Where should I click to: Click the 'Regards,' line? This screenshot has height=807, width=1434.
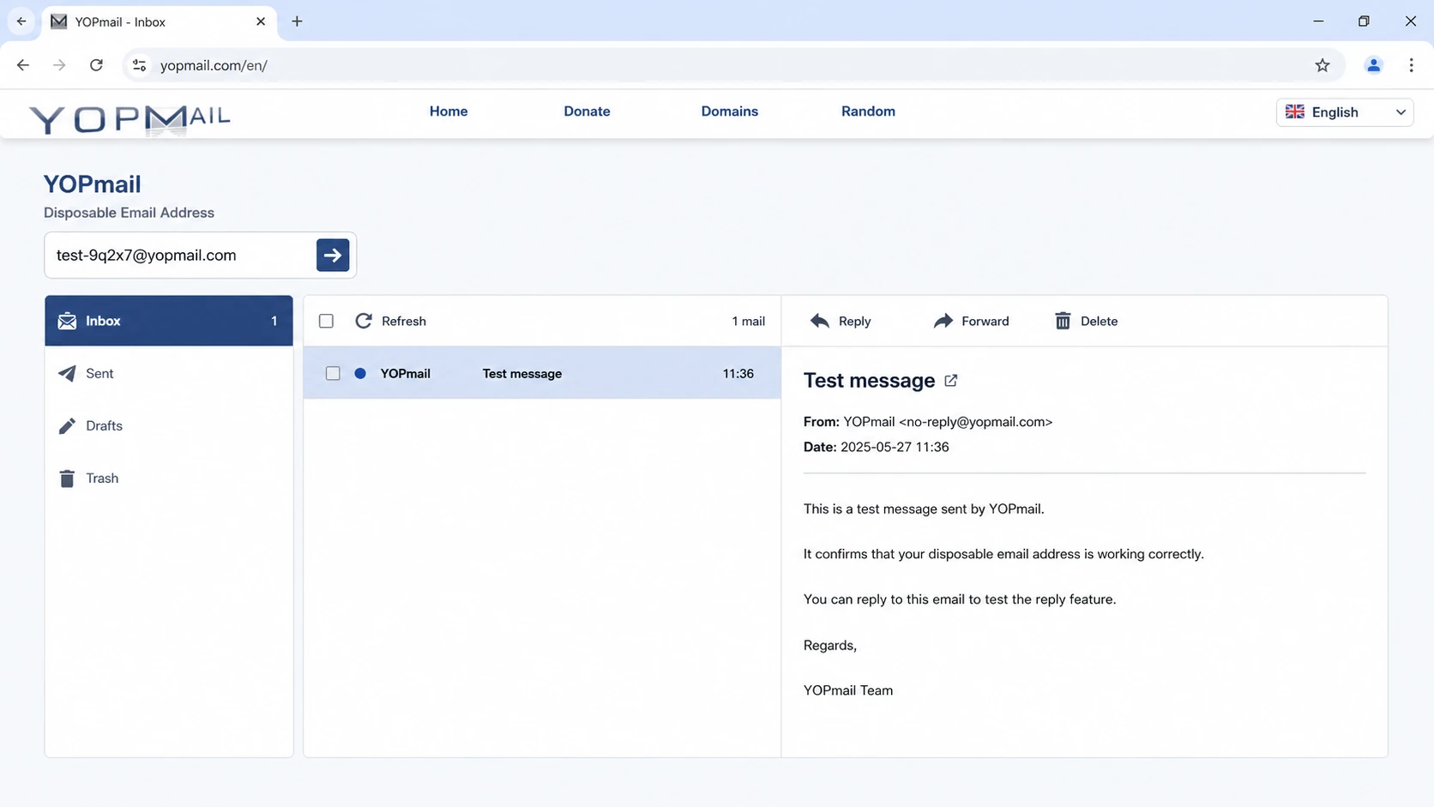(x=830, y=645)
